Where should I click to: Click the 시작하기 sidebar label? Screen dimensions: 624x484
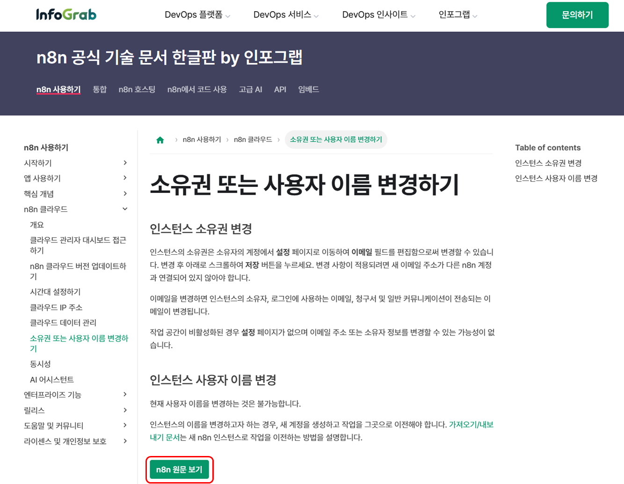pyautogui.click(x=38, y=163)
